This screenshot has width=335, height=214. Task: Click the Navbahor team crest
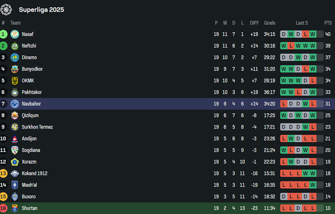coord(15,104)
